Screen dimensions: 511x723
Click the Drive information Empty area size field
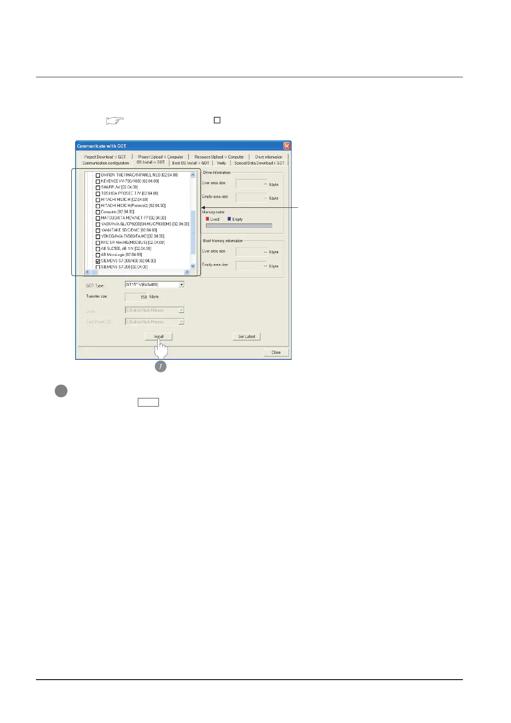pyautogui.click(x=252, y=197)
